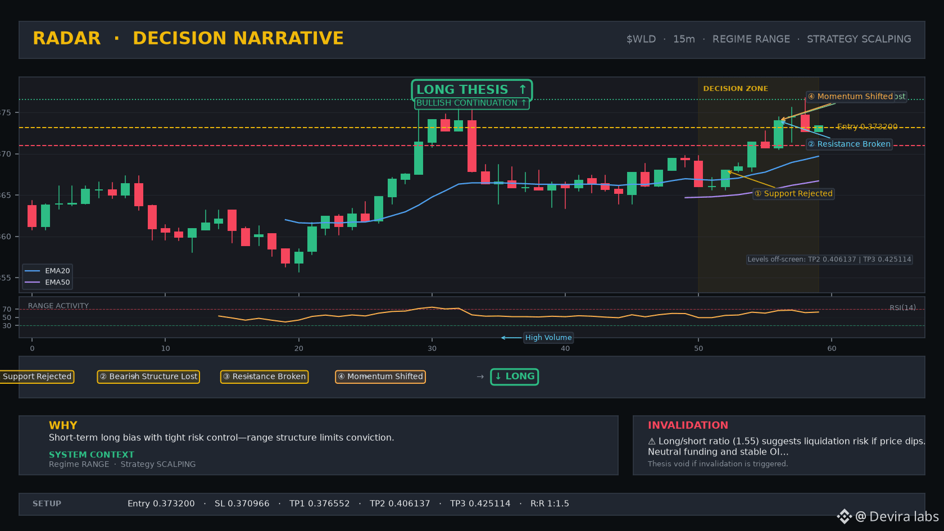
Task: Click the Momentum Shifted annotation on the chart
Action: point(850,97)
